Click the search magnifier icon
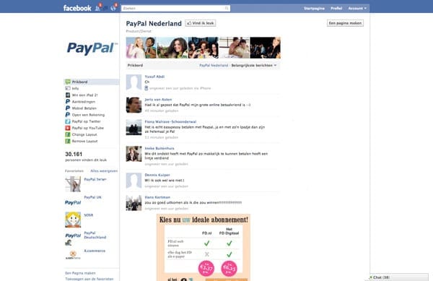This screenshot has height=281, width=433. (227, 8)
